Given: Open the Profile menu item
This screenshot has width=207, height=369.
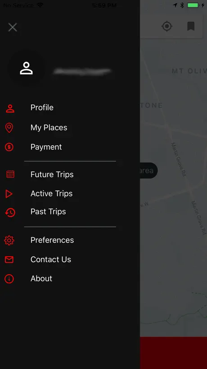Looking at the screenshot, I should coord(42,107).
